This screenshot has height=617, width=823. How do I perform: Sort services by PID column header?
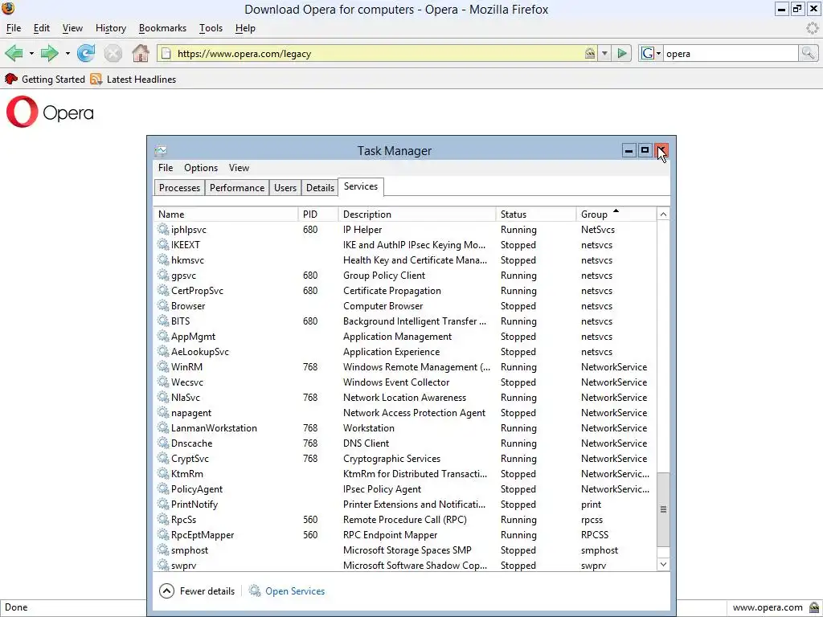click(x=318, y=214)
